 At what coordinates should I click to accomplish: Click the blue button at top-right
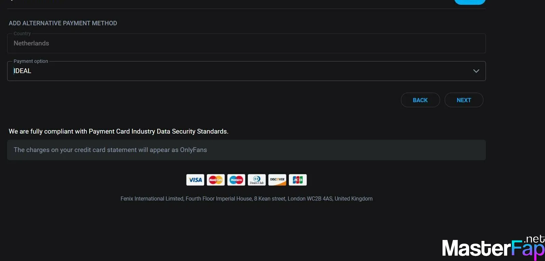click(469, 2)
